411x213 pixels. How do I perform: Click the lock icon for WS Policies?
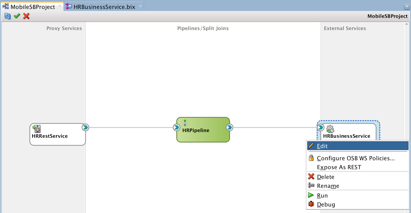(311, 158)
